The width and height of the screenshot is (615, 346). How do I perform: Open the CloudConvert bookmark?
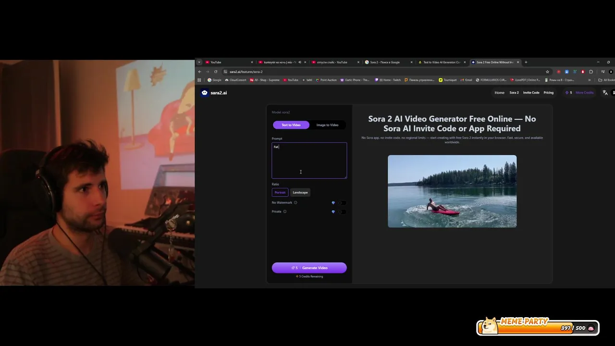[x=235, y=80]
